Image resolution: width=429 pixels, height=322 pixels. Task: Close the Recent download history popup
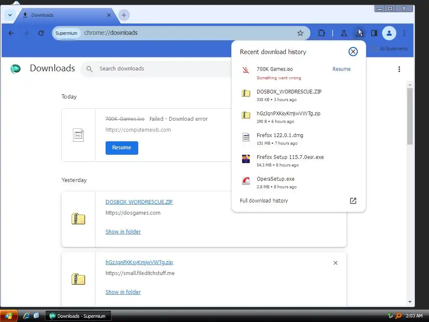pos(353,52)
